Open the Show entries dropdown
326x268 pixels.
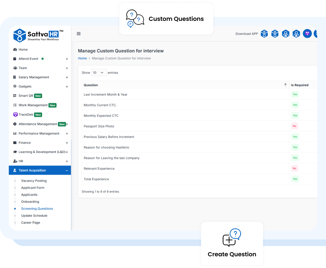[x=98, y=72]
